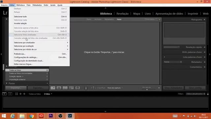Select the Painter spray can tool

86,88
